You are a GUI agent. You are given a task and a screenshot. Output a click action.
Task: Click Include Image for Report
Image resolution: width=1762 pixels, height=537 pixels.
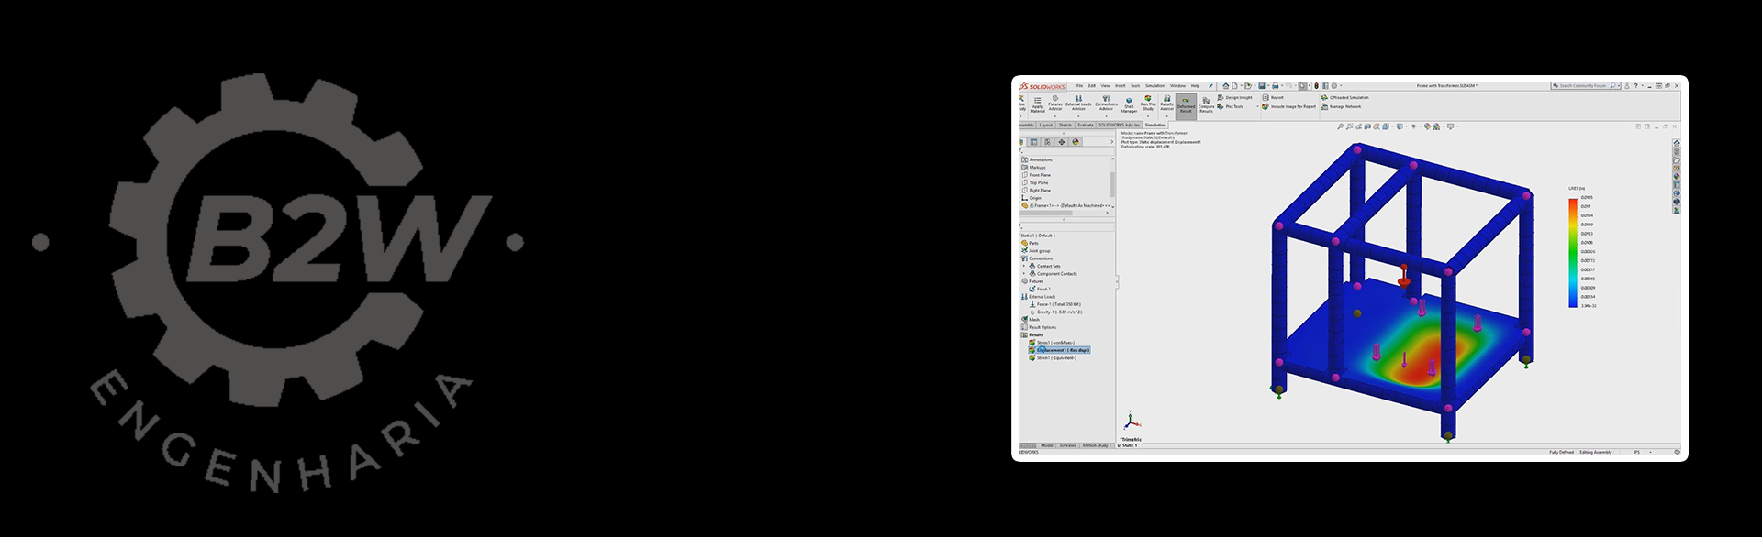click(1289, 106)
